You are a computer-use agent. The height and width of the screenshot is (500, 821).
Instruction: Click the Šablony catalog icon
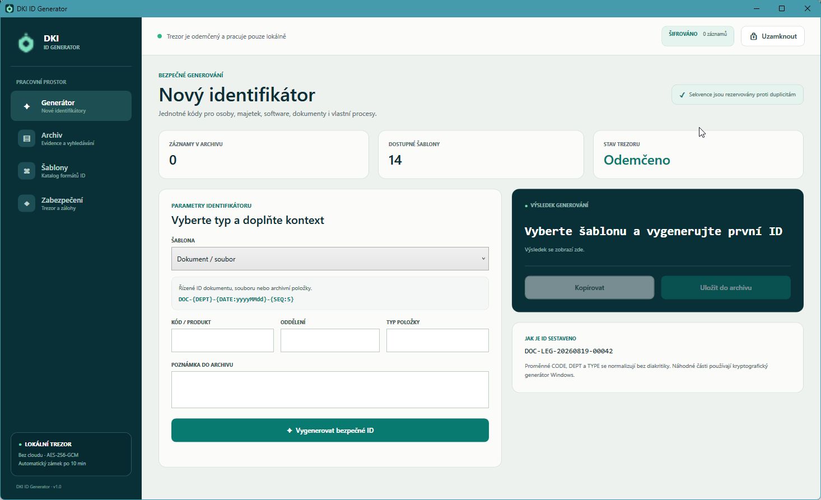[x=26, y=171]
